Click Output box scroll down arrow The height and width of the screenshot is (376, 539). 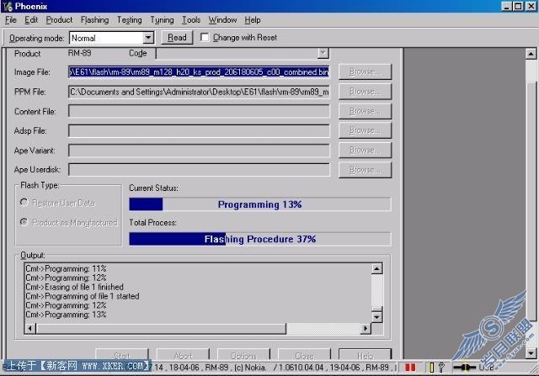pyautogui.click(x=377, y=317)
